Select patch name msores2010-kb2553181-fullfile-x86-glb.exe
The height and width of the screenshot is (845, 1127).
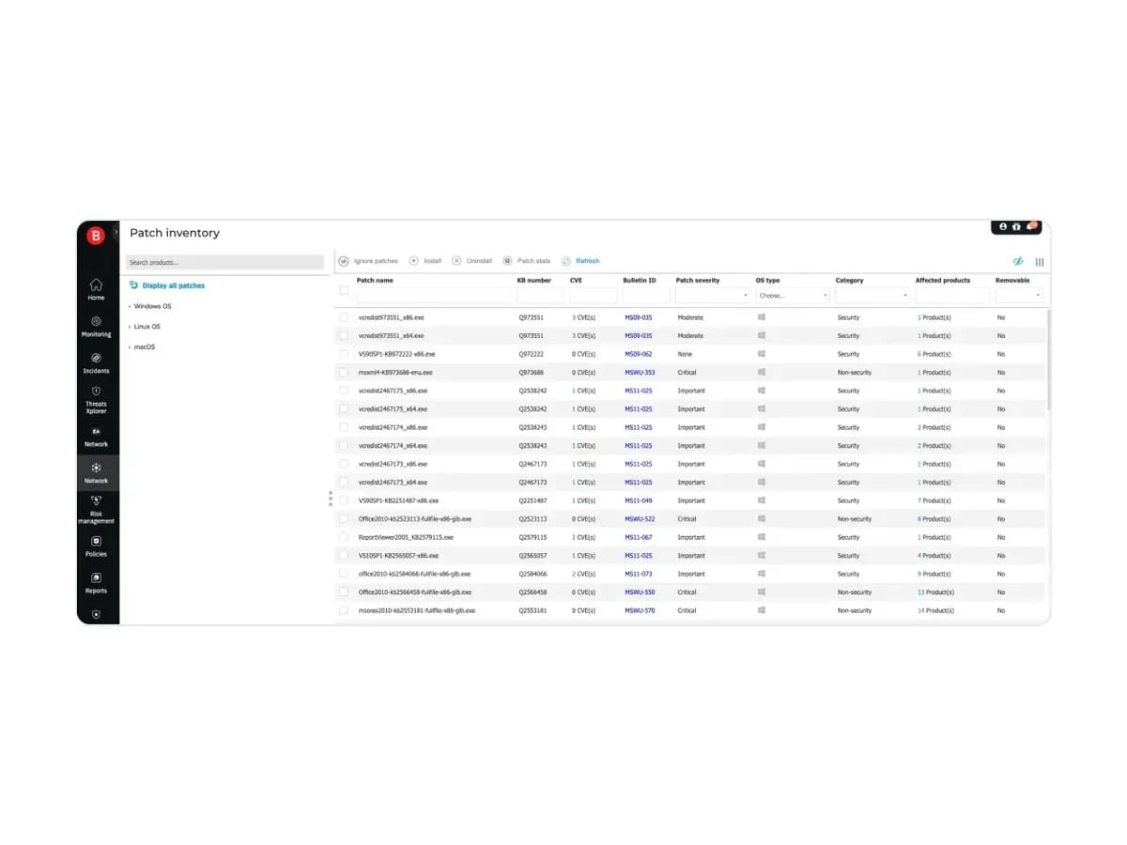pyautogui.click(x=417, y=610)
